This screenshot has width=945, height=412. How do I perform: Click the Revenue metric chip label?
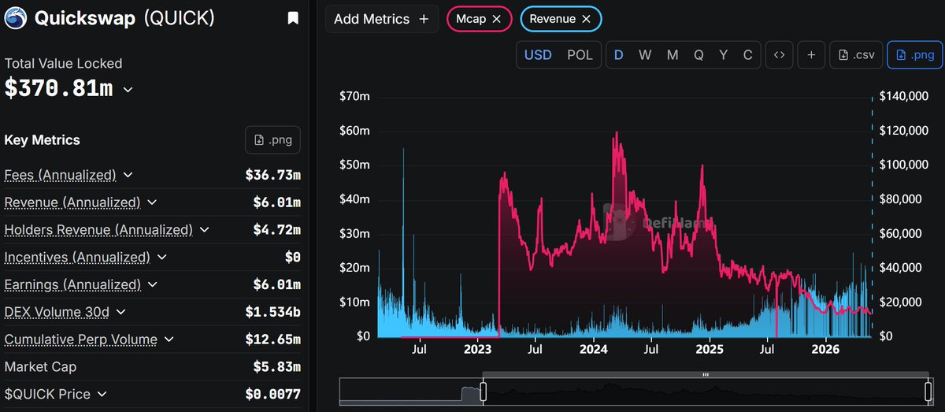point(552,19)
